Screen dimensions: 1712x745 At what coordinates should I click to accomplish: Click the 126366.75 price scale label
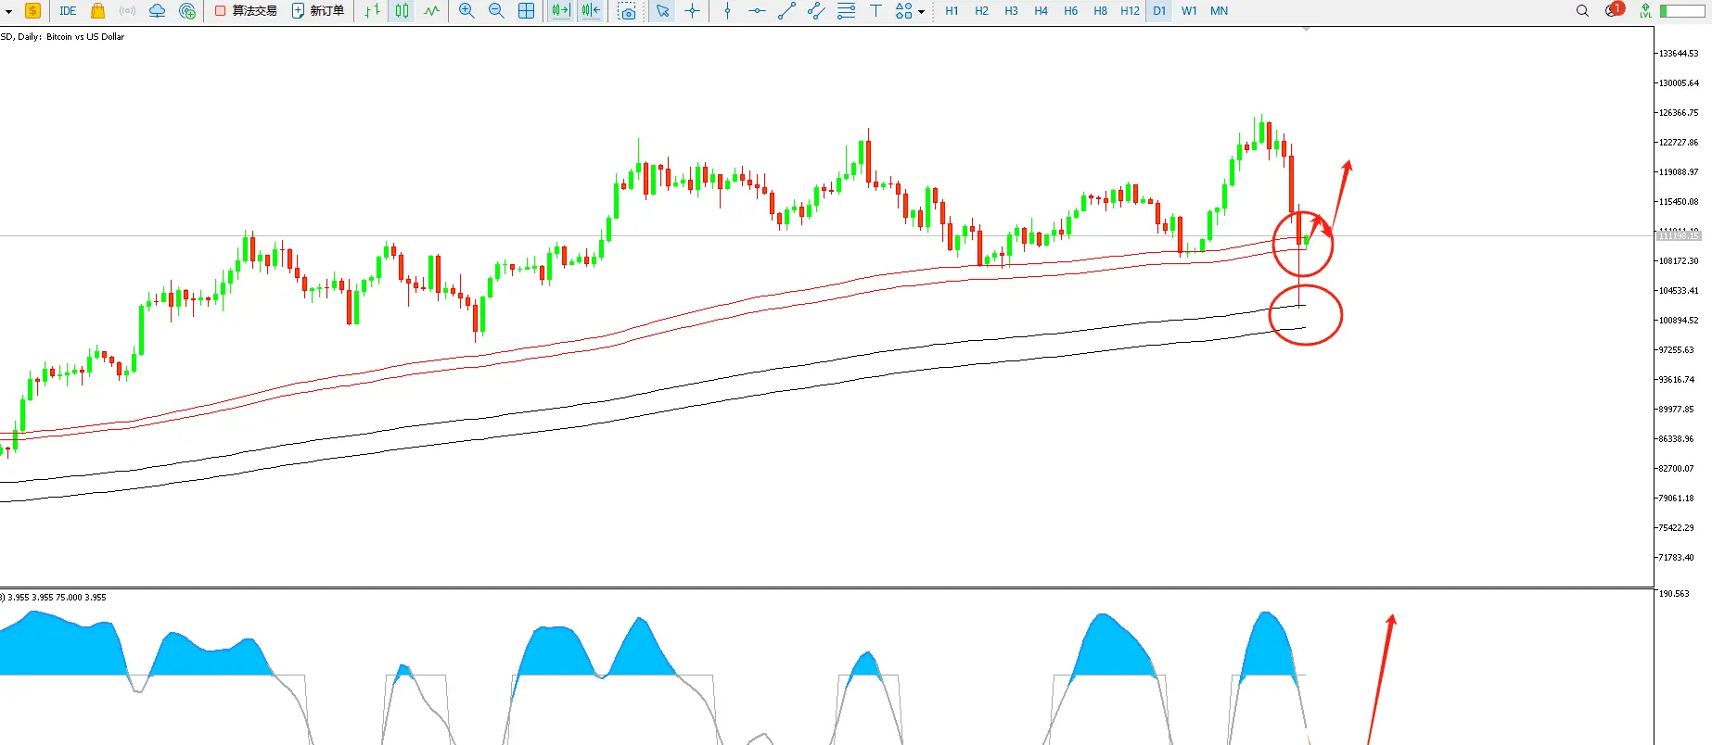1679,113
